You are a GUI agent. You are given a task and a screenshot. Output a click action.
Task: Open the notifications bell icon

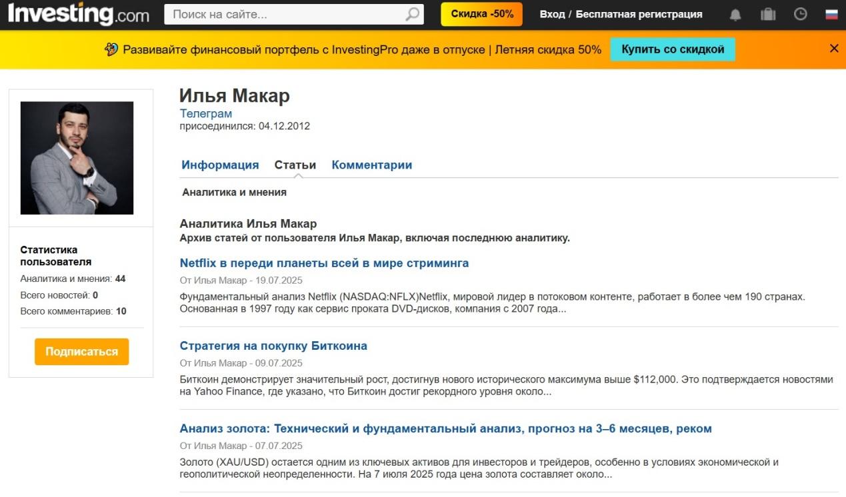pos(735,14)
